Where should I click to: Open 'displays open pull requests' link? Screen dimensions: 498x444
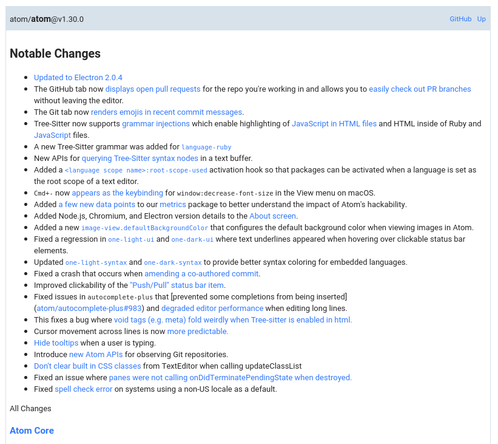(153, 89)
